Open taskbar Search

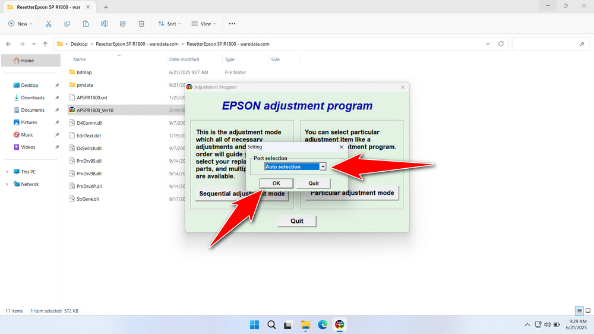click(x=271, y=324)
